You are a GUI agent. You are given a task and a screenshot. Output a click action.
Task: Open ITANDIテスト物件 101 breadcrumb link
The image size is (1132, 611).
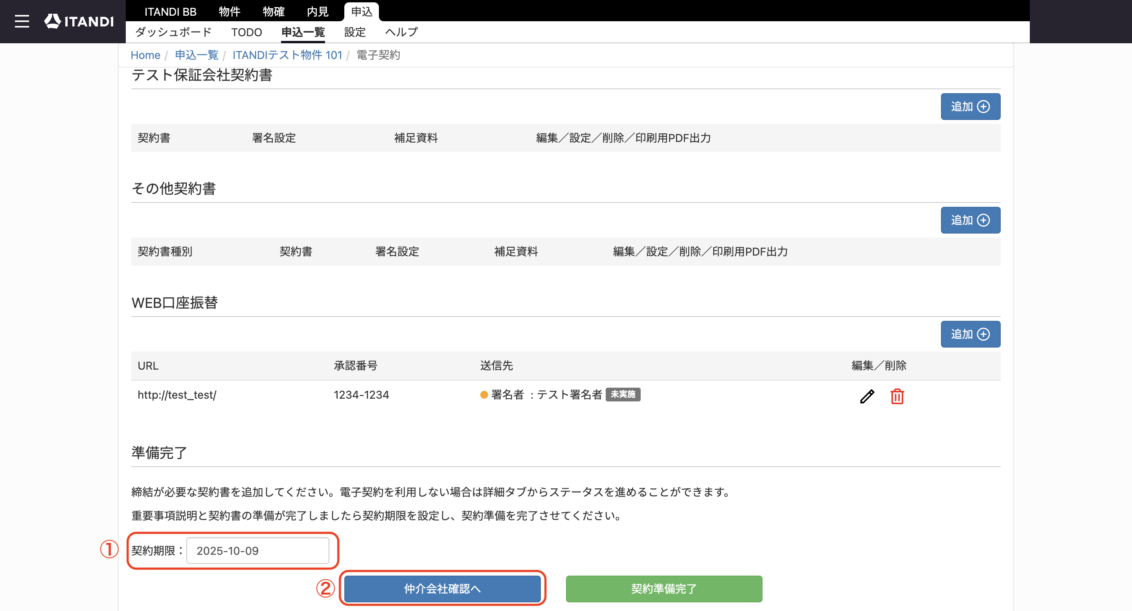point(287,55)
